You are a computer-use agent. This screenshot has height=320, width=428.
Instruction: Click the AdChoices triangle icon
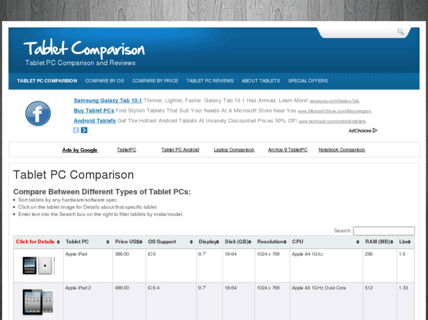coord(375,130)
